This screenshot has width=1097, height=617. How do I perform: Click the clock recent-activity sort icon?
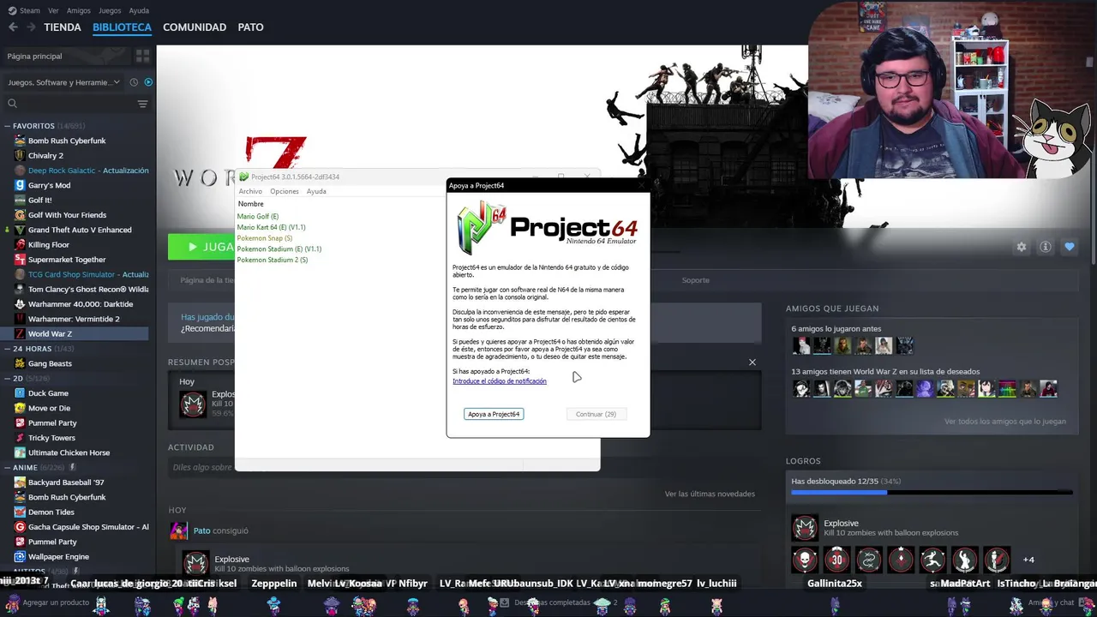click(134, 82)
